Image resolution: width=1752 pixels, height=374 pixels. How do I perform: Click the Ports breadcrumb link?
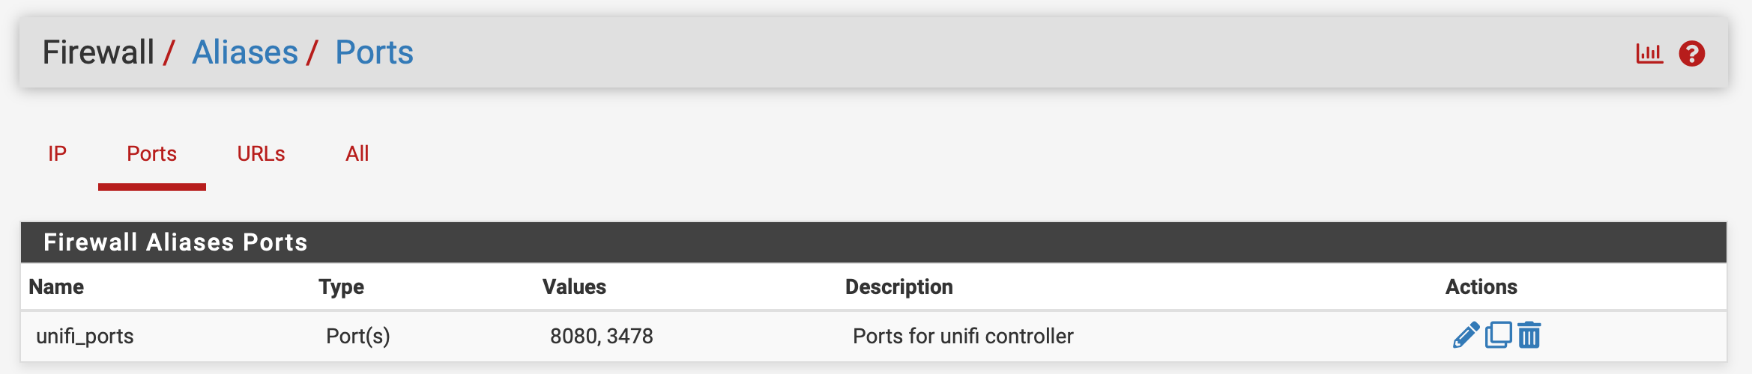[374, 52]
